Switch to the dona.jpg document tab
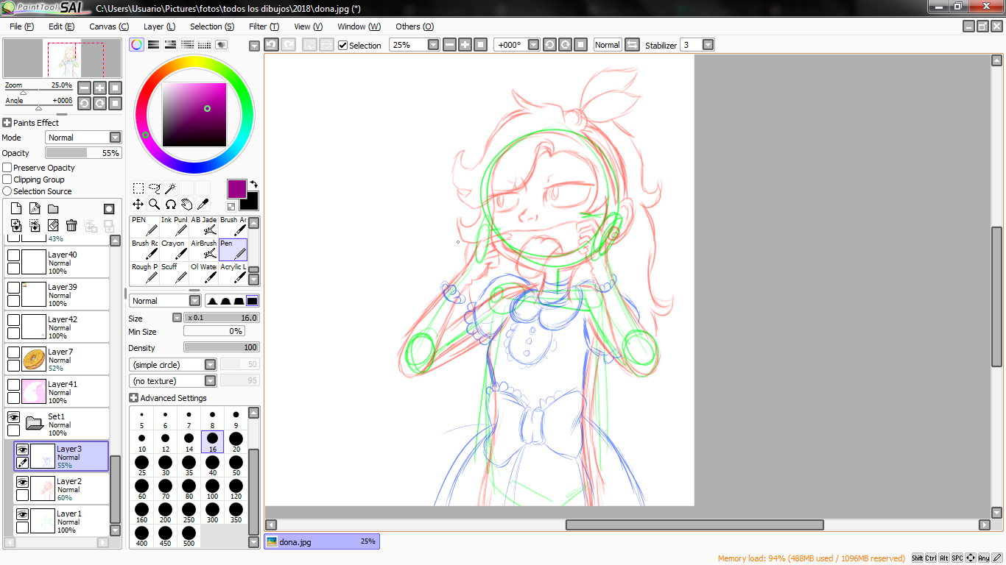This screenshot has width=1006, height=565. (322, 541)
